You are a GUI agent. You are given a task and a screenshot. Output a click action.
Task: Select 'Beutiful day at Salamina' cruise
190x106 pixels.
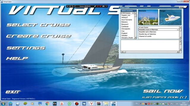[159, 34]
